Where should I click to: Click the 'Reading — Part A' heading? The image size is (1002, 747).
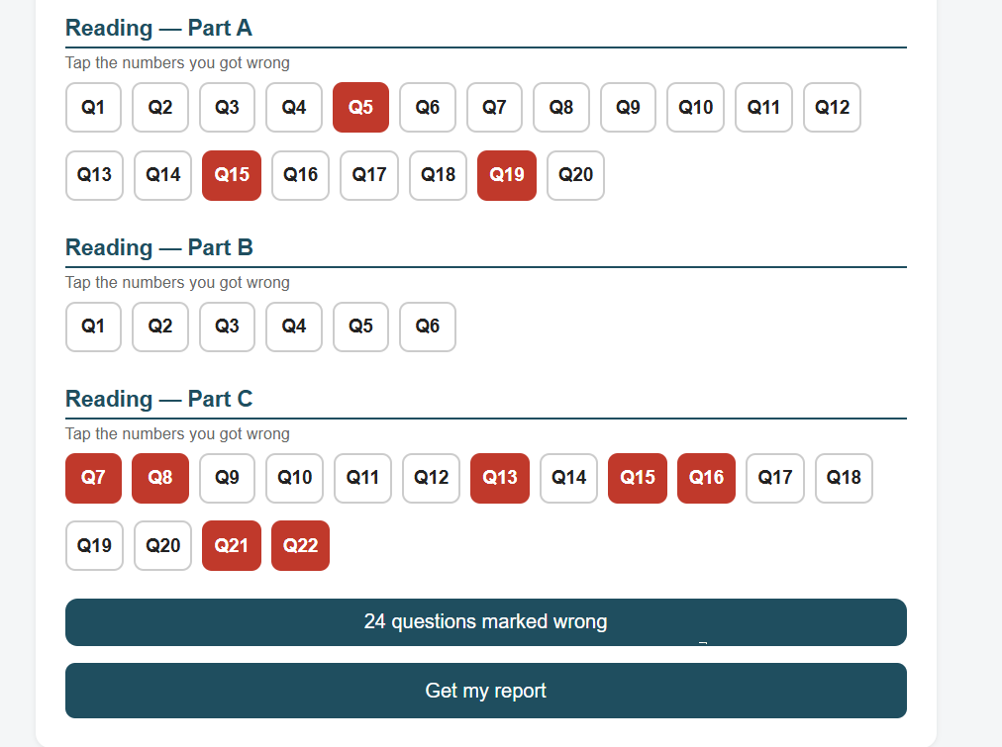pos(159,28)
